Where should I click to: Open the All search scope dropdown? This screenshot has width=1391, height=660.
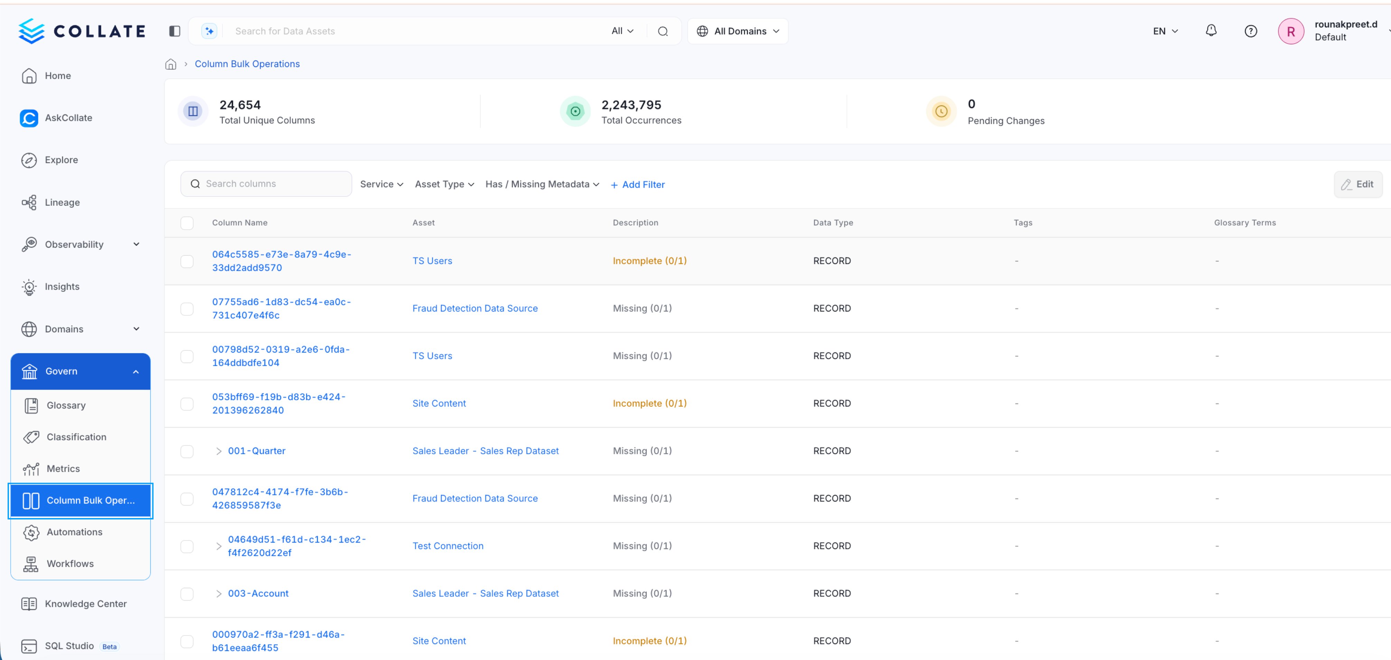pyautogui.click(x=622, y=31)
